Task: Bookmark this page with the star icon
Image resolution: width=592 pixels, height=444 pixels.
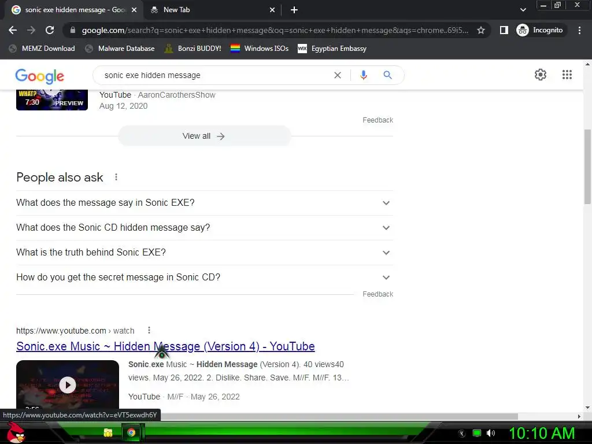Action: (480, 30)
